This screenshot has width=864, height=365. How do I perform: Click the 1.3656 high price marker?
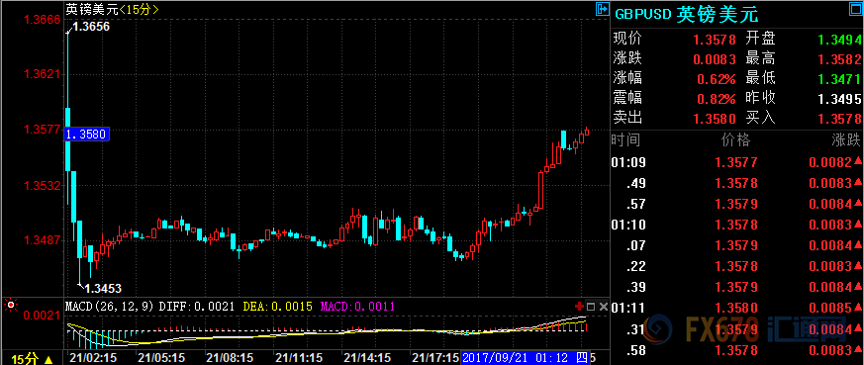tap(91, 26)
